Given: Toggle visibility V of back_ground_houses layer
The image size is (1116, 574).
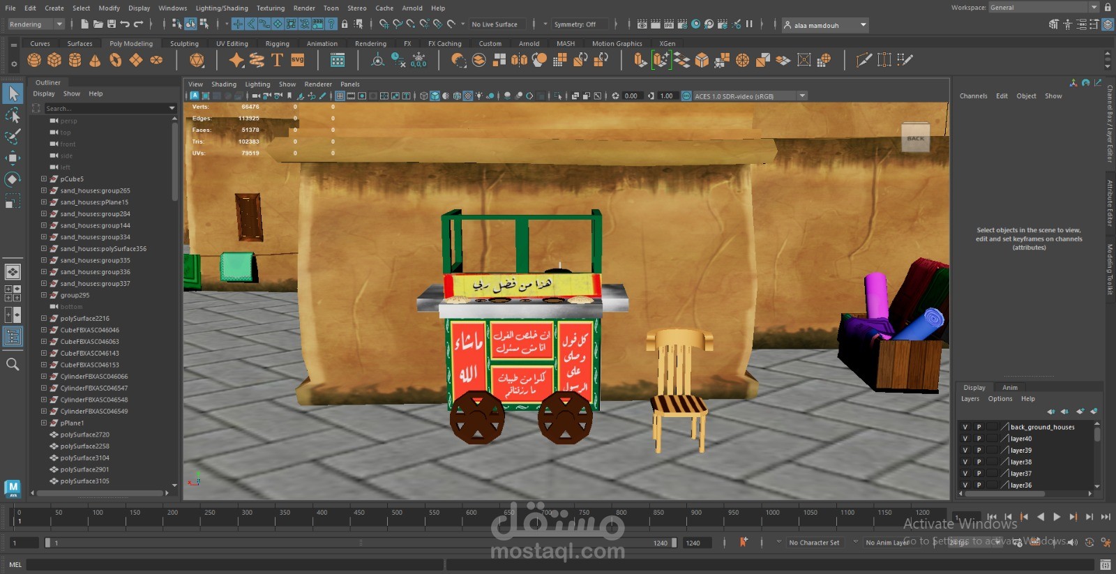Looking at the screenshot, I should tap(965, 427).
